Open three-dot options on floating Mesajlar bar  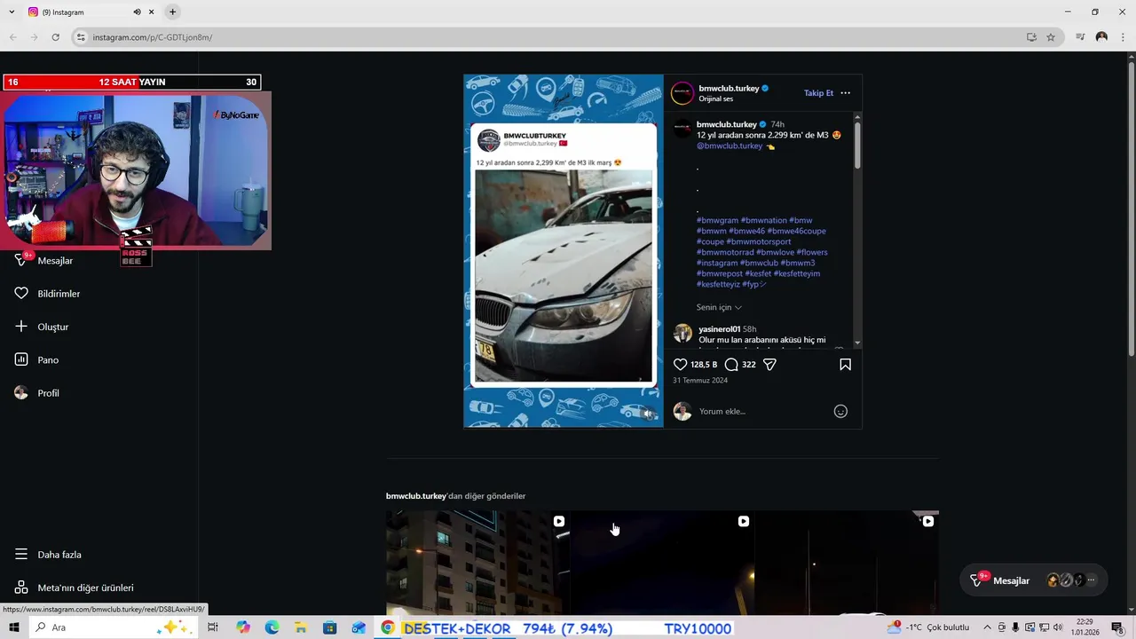[x=1091, y=580]
